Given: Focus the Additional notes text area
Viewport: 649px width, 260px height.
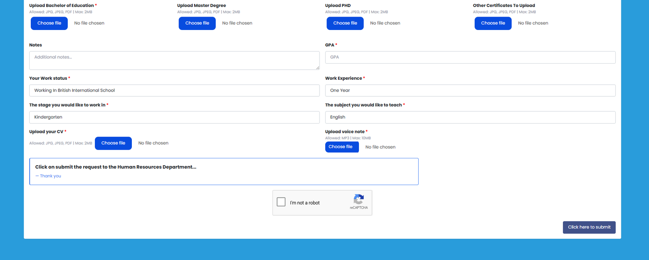Looking at the screenshot, I should pyautogui.click(x=174, y=60).
